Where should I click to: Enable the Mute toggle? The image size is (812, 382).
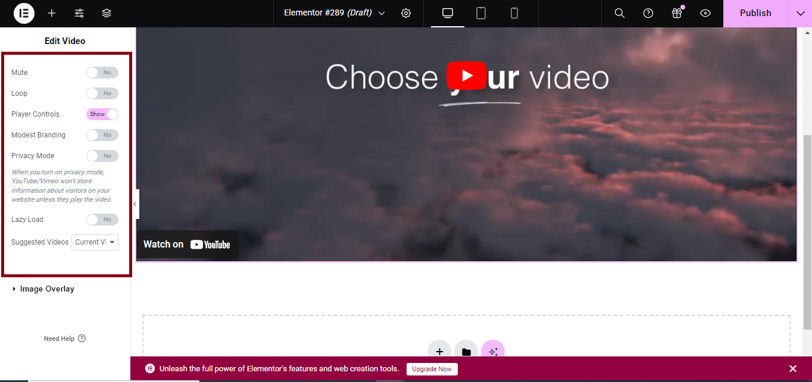tap(102, 73)
